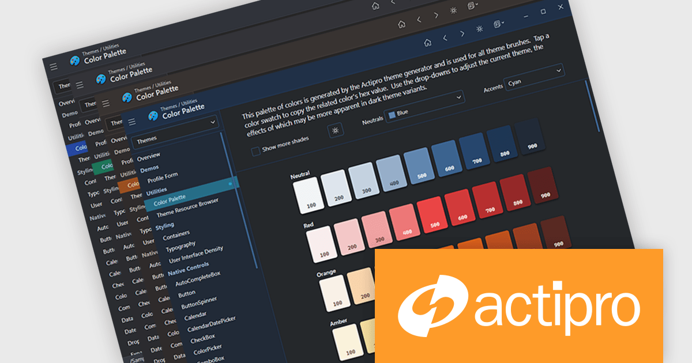Screen dimensions: 692x363
Task: Copy the Red 800 swatch color
Action: [x=514, y=191]
